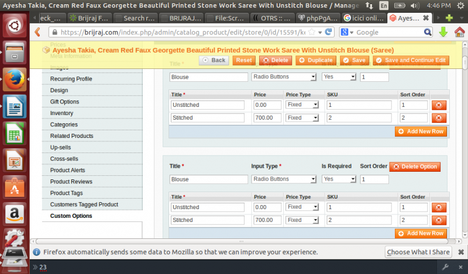
Task: Open Recurring Profile tab
Action: (x=92, y=79)
